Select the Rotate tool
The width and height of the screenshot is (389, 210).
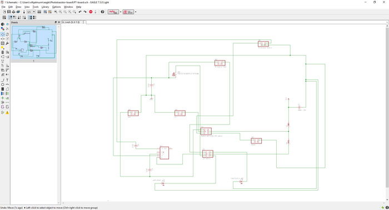click(7, 39)
